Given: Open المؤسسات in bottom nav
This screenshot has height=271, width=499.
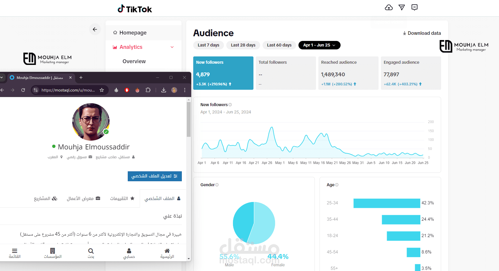Looking at the screenshot, I should tap(53, 253).
